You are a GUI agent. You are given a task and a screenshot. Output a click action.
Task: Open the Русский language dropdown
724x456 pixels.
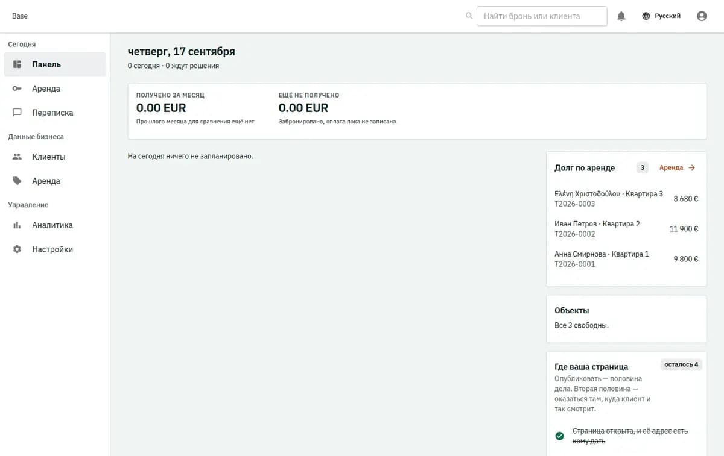661,16
